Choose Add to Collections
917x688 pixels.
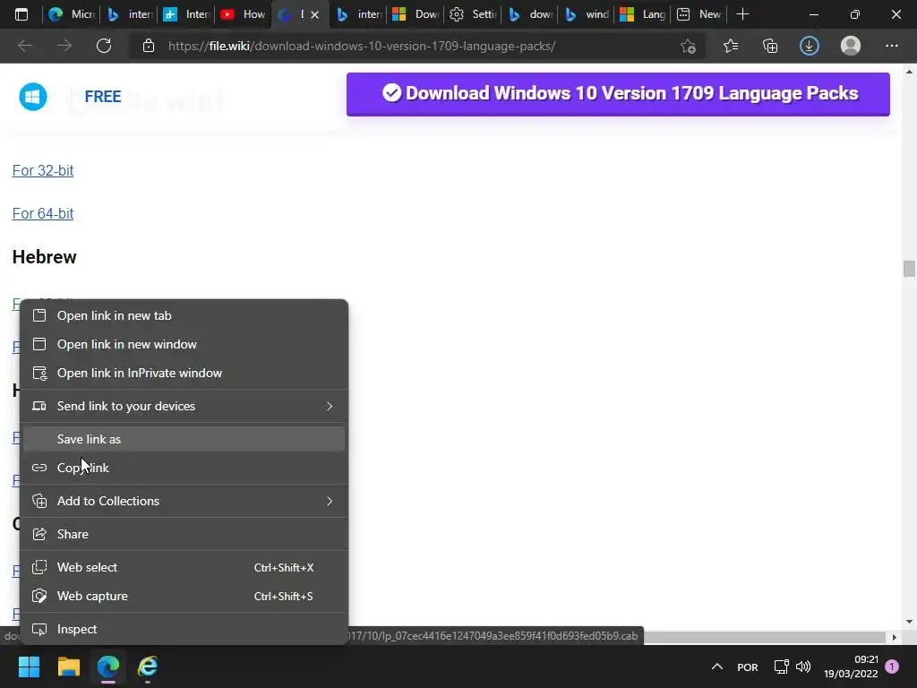tap(184, 501)
